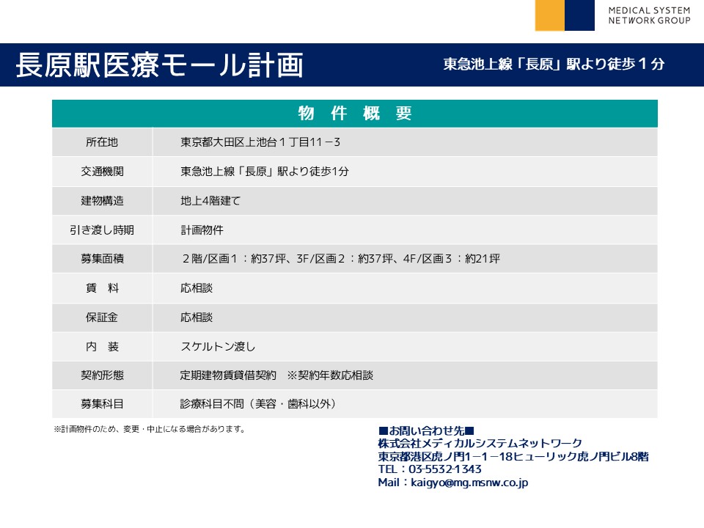The height and width of the screenshot is (528, 704).
Task: Click the 診療科目不問 recruitment value
Action: tap(262, 404)
